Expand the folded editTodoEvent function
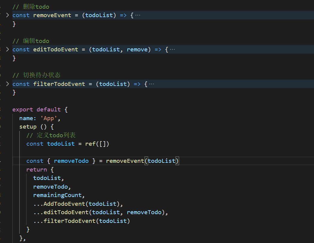 click(x=8, y=50)
